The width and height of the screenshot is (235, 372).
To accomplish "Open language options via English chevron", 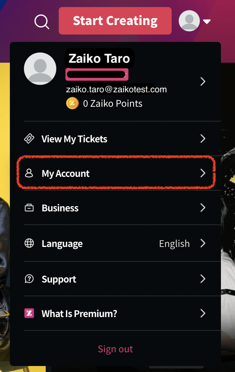I will click(203, 243).
